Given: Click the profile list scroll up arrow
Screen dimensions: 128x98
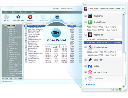Looking at the screenshot, I should pyautogui.click(x=123, y=15).
